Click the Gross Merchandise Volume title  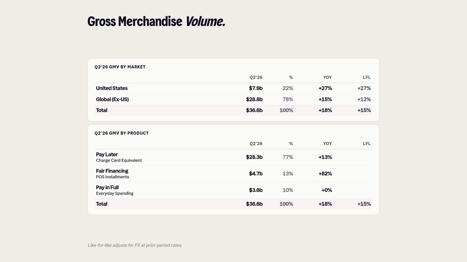156,21
